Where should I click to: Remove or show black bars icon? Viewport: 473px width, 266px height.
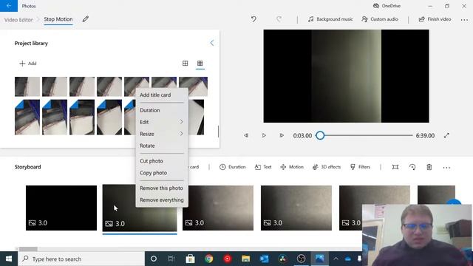coord(395,167)
